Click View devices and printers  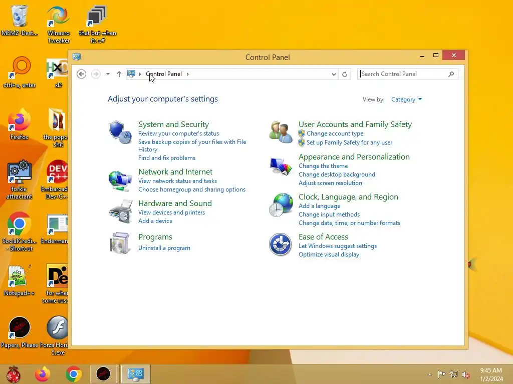click(x=171, y=212)
